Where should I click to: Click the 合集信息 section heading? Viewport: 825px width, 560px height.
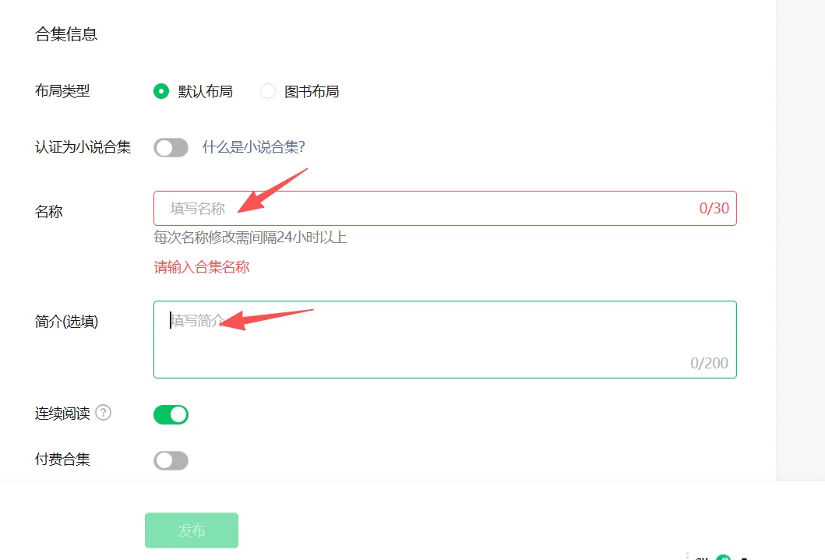click(66, 34)
